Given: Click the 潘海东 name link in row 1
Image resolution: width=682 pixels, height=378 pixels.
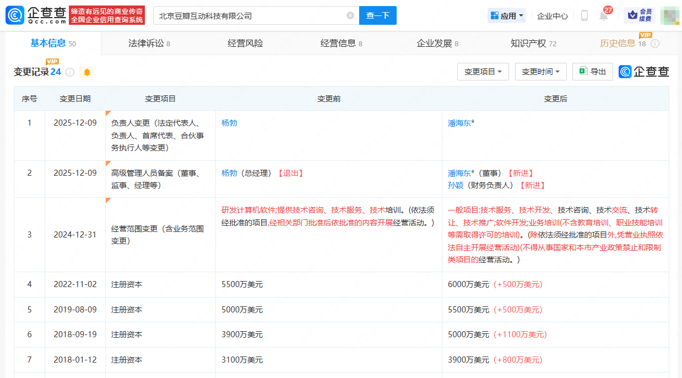Looking at the screenshot, I should (459, 123).
